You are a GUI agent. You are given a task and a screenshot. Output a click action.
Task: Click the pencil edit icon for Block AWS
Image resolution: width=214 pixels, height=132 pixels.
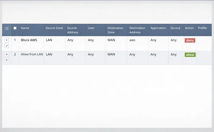point(7,46)
